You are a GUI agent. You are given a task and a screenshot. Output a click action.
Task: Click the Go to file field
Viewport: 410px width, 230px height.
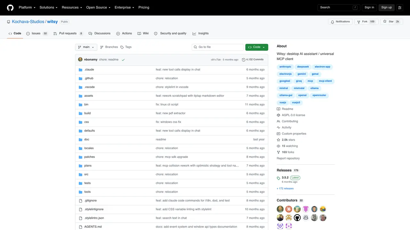[x=218, y=47]
